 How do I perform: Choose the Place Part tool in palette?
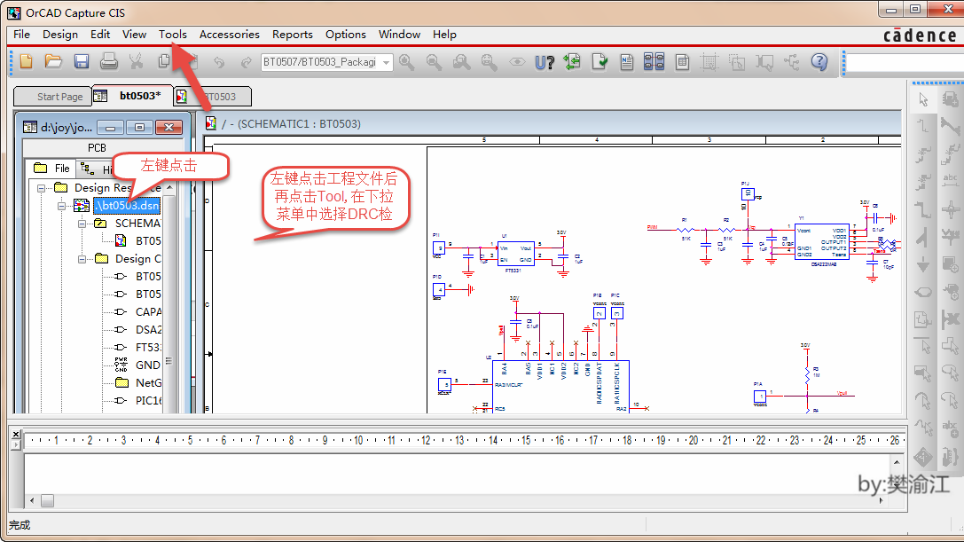pos(951,99)
